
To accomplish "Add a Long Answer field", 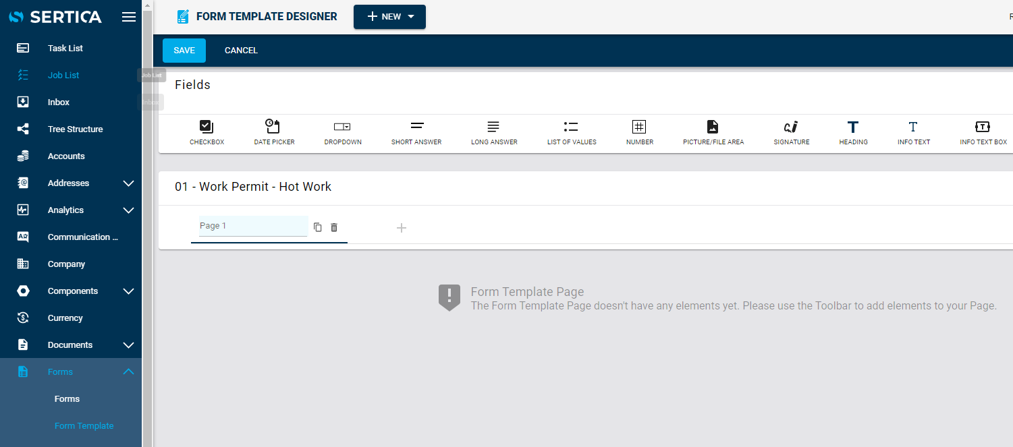I will coord(493,132).
